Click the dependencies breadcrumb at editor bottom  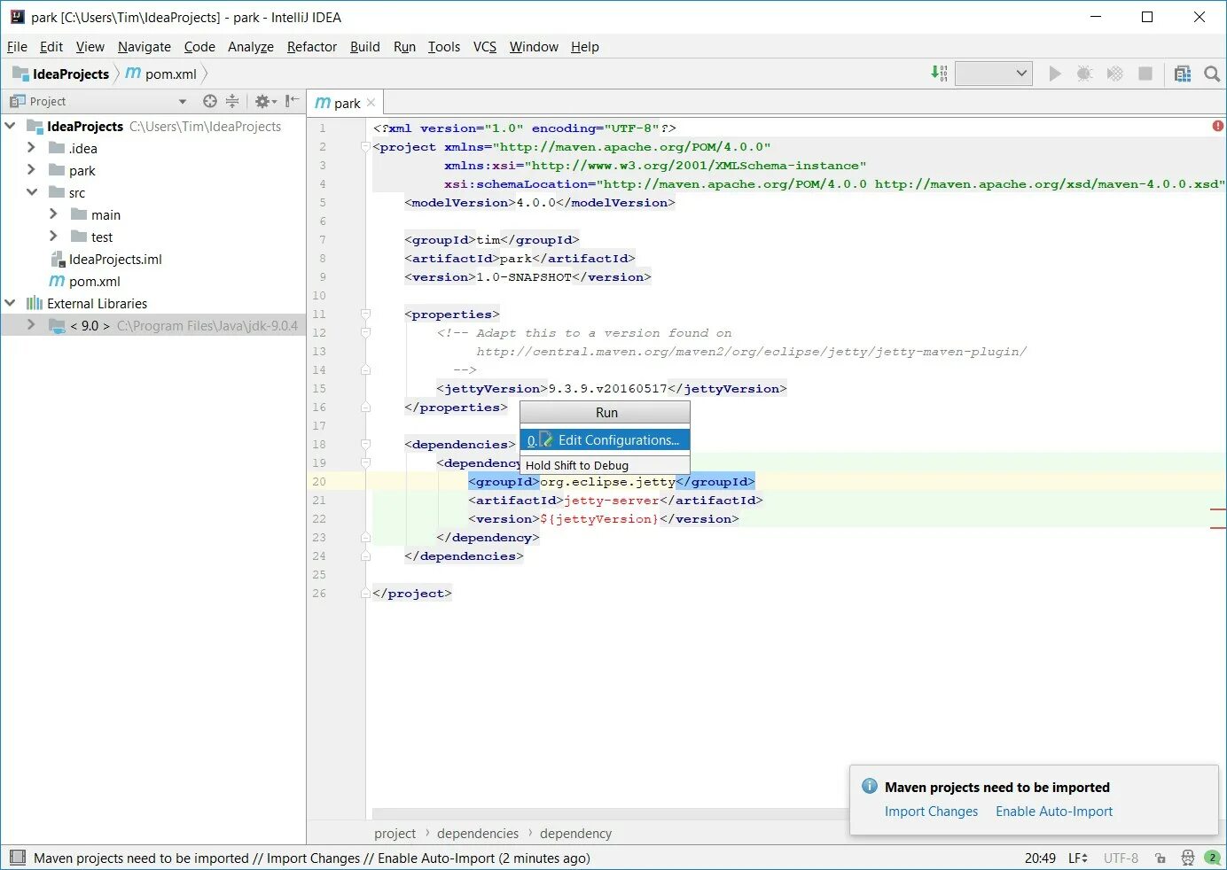[478, 833]
